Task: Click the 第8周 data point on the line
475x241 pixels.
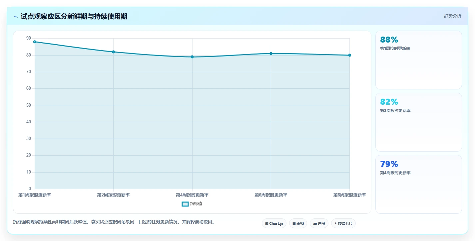Action: [x=350, y=55]
